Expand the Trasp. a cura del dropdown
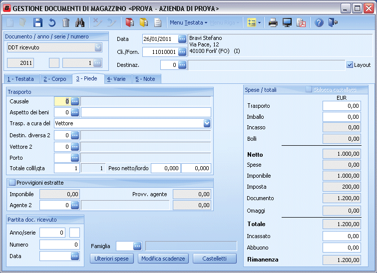This screenshot has width=377, height=273. (x=207, y=123)
